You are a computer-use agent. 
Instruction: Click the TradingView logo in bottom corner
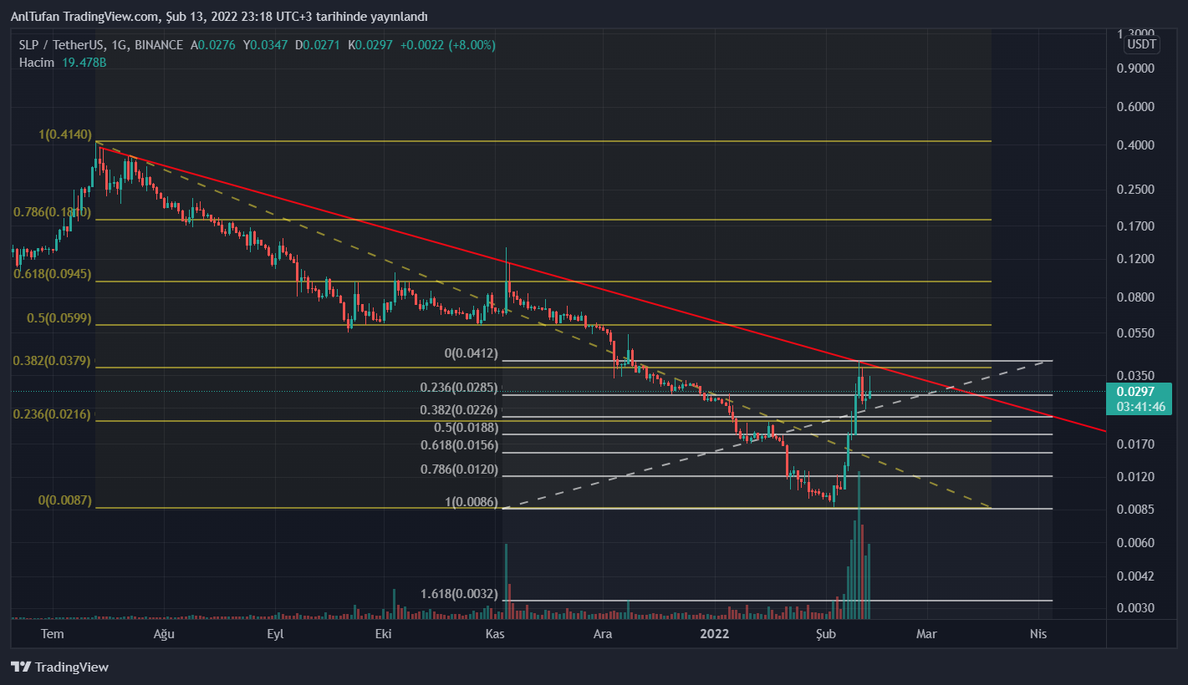(60, 667)
